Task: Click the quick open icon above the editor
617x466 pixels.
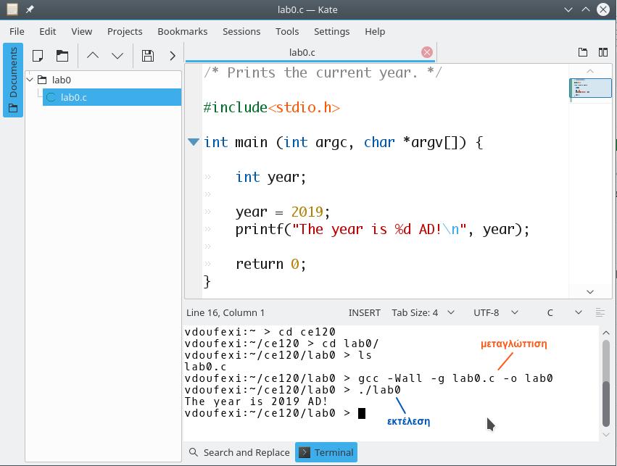Action: tap(583, 52)
